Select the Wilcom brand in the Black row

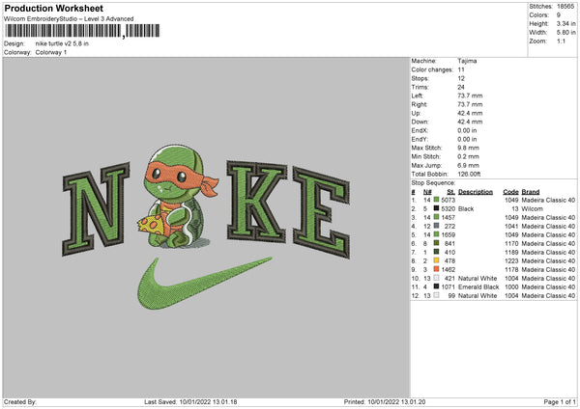(533, 208)
